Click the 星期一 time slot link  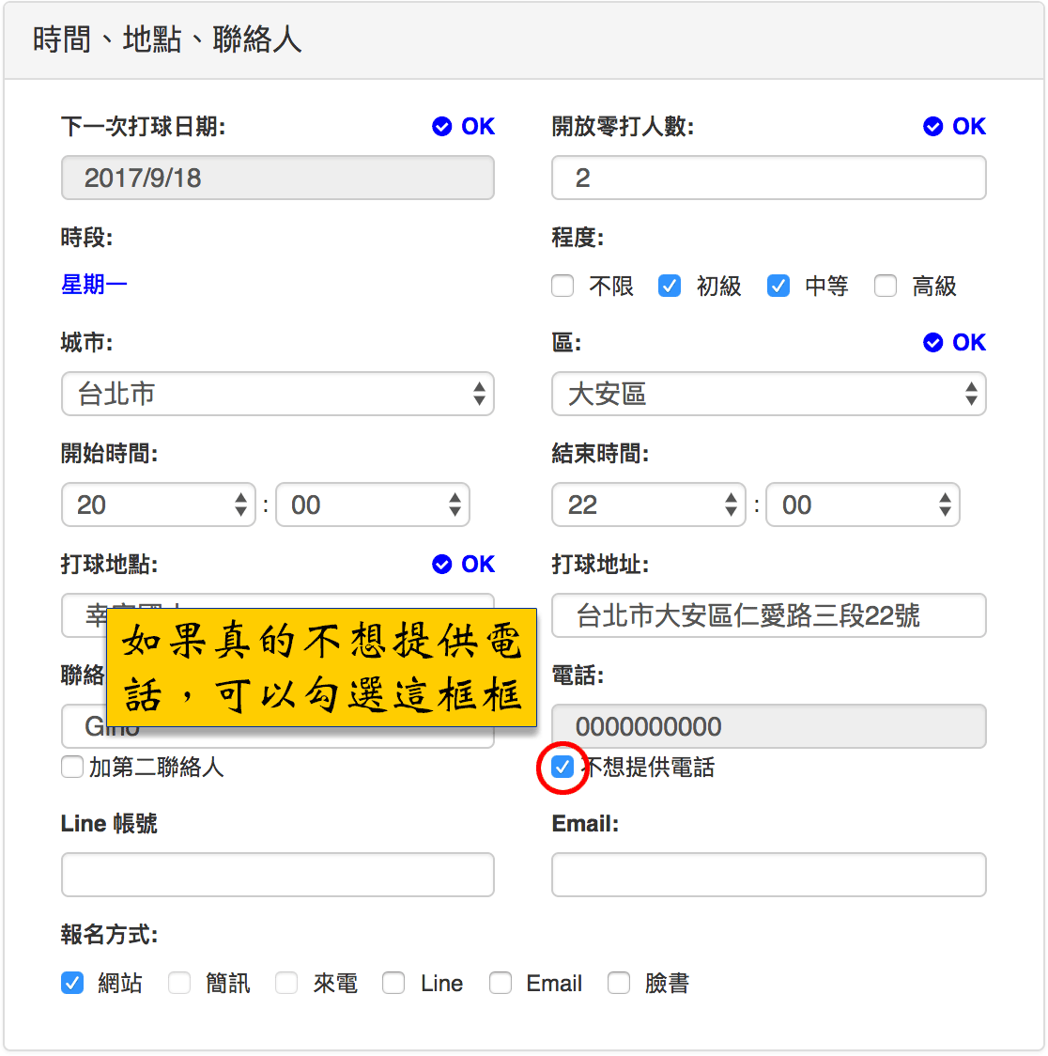pyautogui.click(x=94, y=285)
